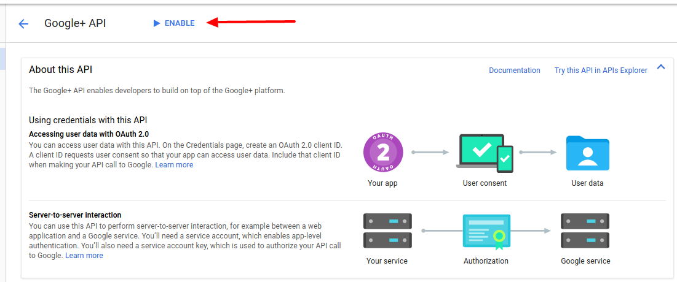This screenshot has width=677, height=282.
Task: Open the Documentation link
Action: point(514,70)
